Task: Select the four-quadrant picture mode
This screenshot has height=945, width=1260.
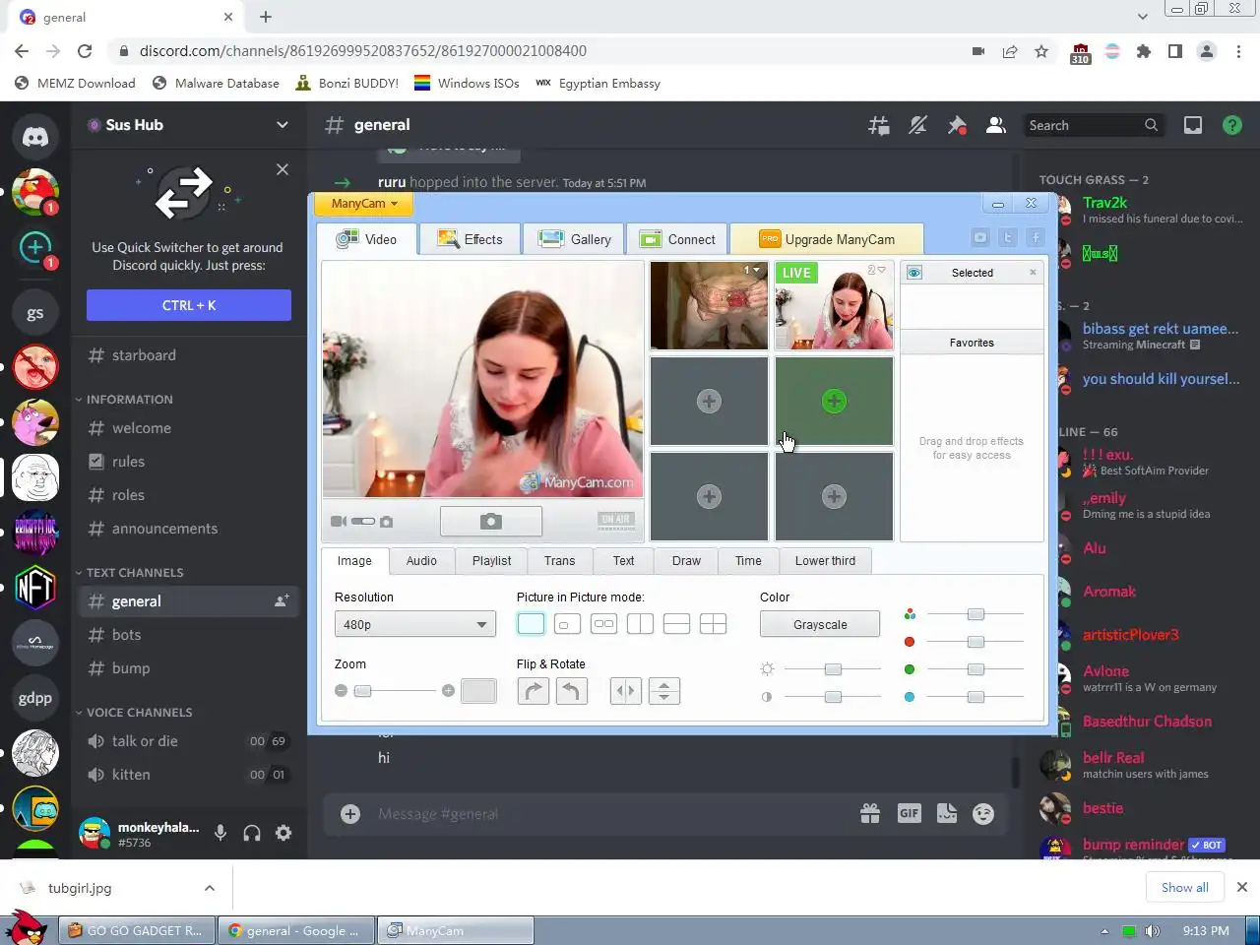Action: [x=713, y=624]
